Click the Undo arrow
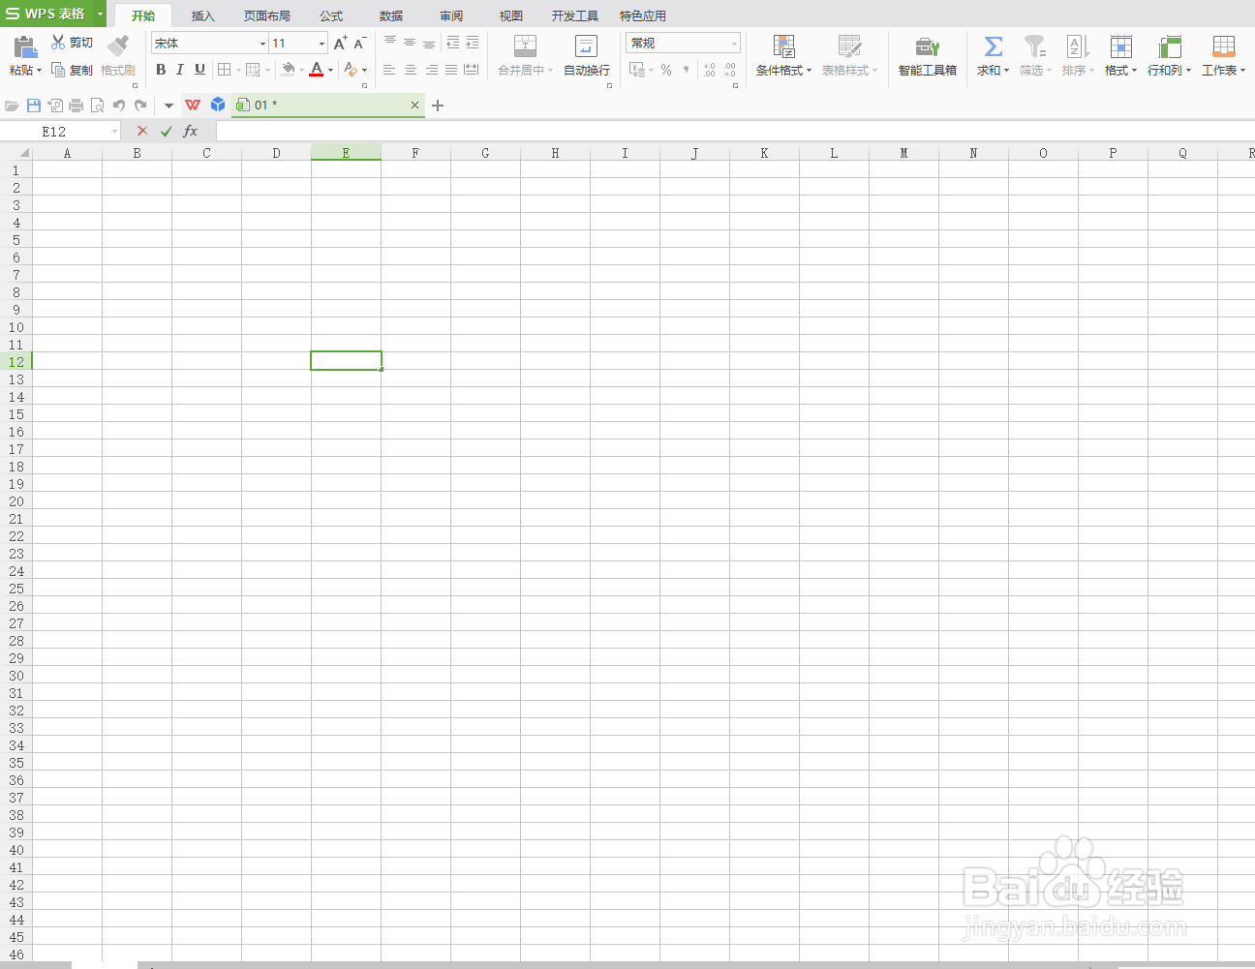The height and width of the screenshot is (969, 1255). tap(119, 106)
